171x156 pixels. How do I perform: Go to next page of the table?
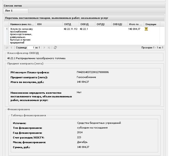(44, 48)
